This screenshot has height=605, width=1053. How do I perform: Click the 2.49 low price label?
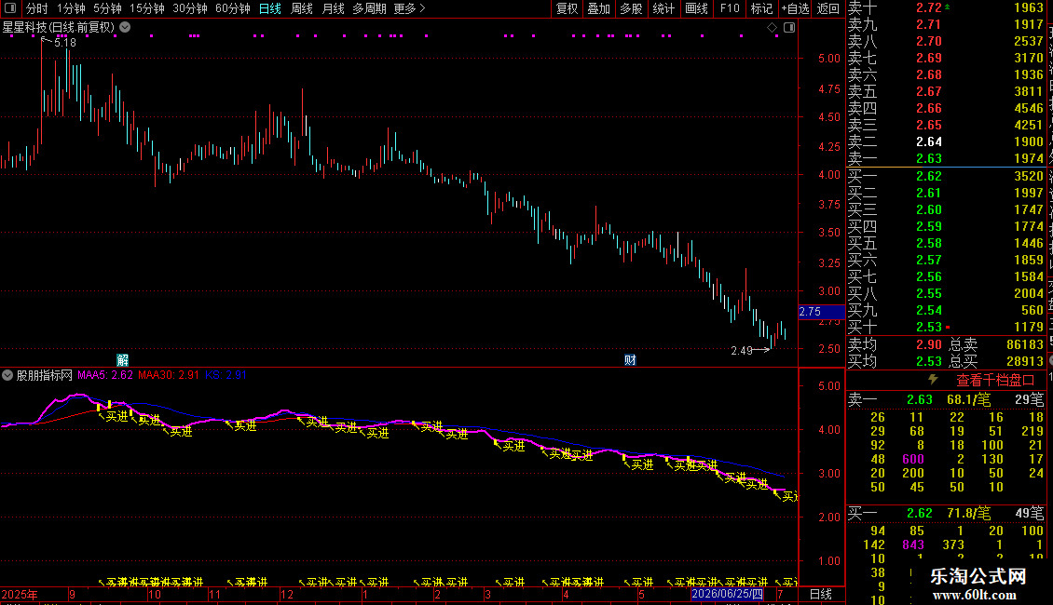pyautogui.click(x=742, y=350)
